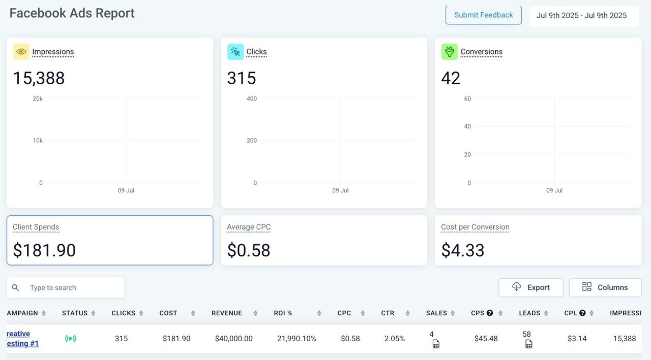Click the Clicks cursor icon
This screenshot has height=360, width=651.
[x=235, y=52]
